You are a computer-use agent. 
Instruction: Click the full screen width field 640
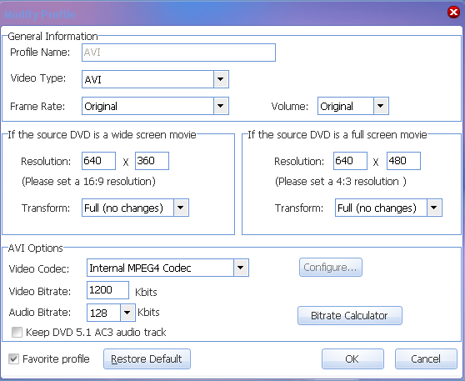click(x=350, y=161)
